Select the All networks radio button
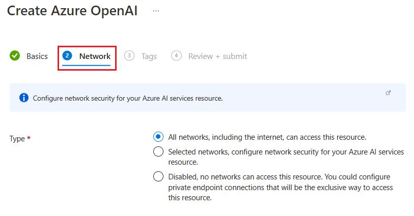414x216 pixels. click(158, 137)
